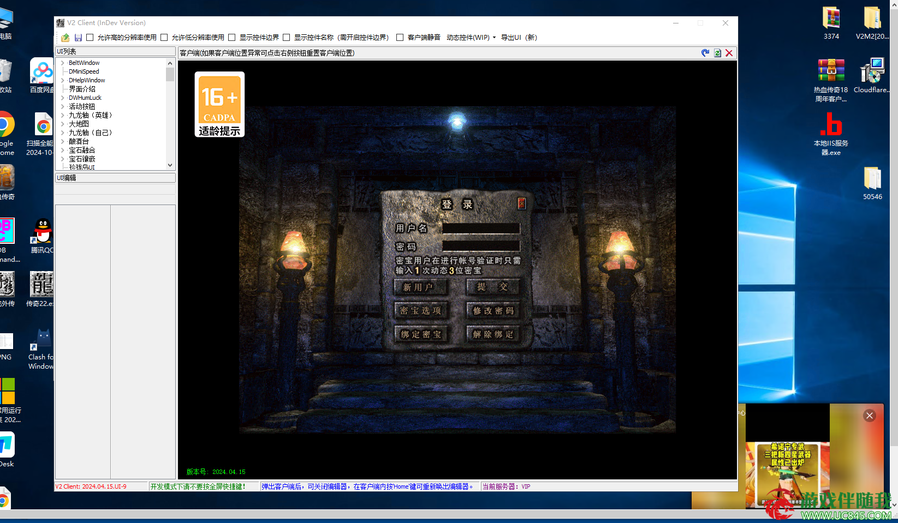The height and width of the screenshot is (523, 898).
Task: Expand the 宝石融合 tree node
Action: [63, 151]
